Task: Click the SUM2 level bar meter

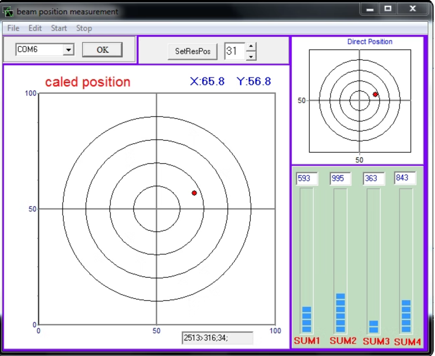Action: (x=340, y=260)
